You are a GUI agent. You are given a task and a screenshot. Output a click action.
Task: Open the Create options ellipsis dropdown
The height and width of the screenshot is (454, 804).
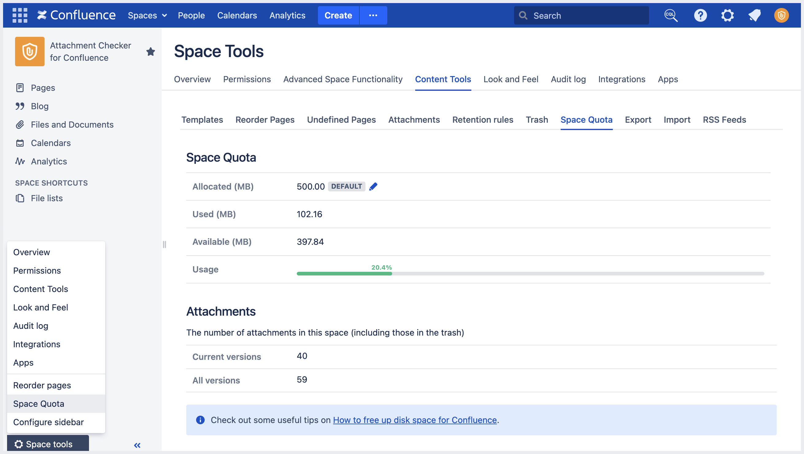coord(373,15)
